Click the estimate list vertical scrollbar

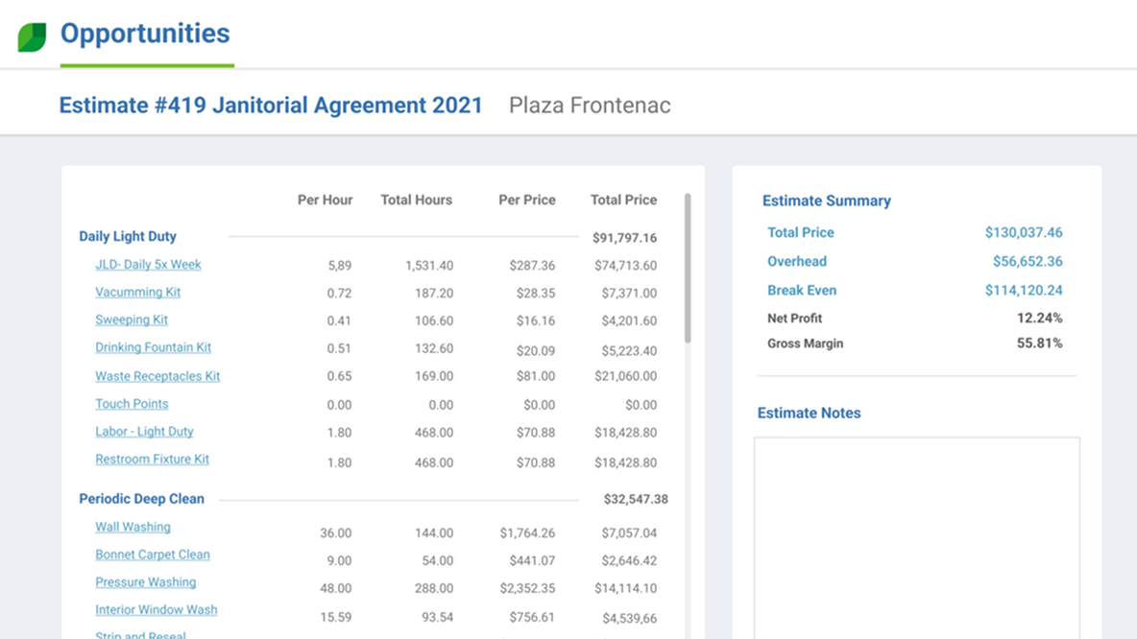[x=688, y=269]
